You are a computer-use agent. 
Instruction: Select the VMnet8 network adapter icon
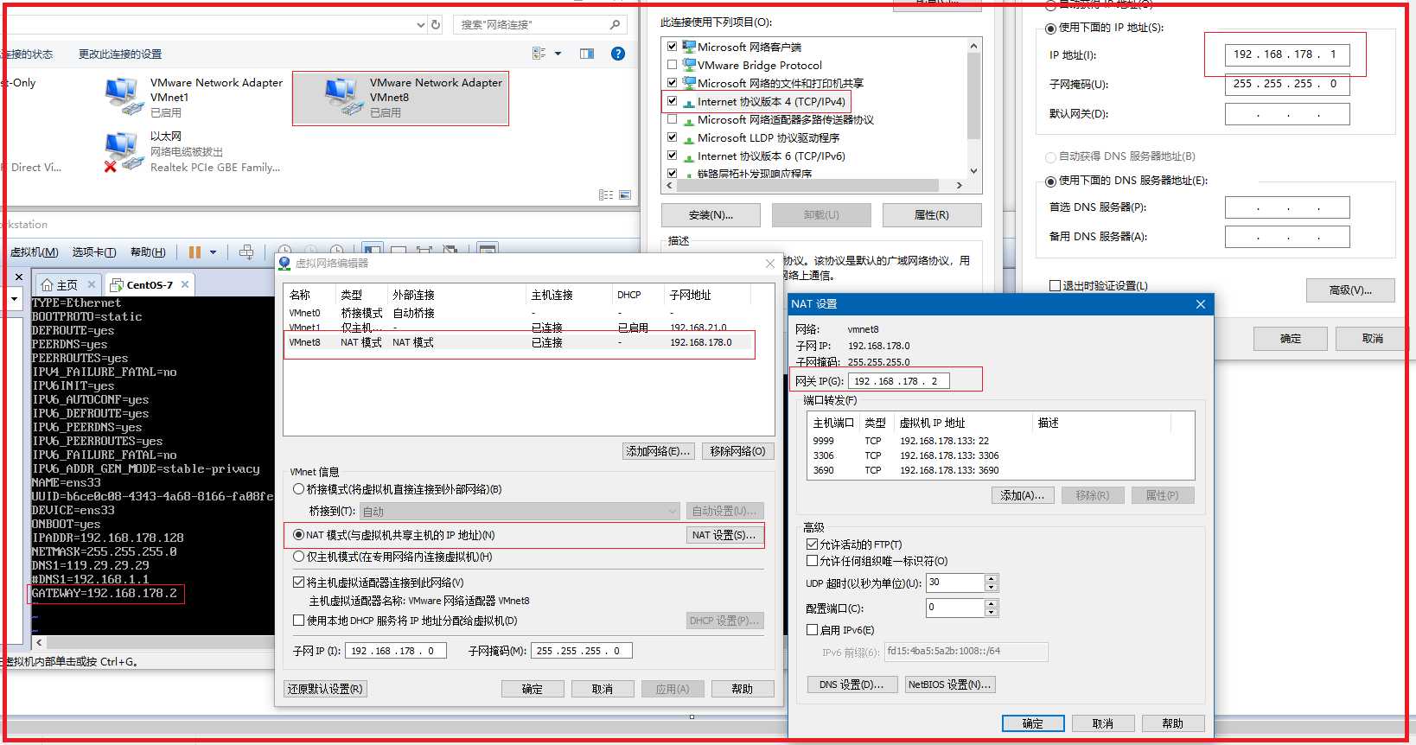pos(342,97)
